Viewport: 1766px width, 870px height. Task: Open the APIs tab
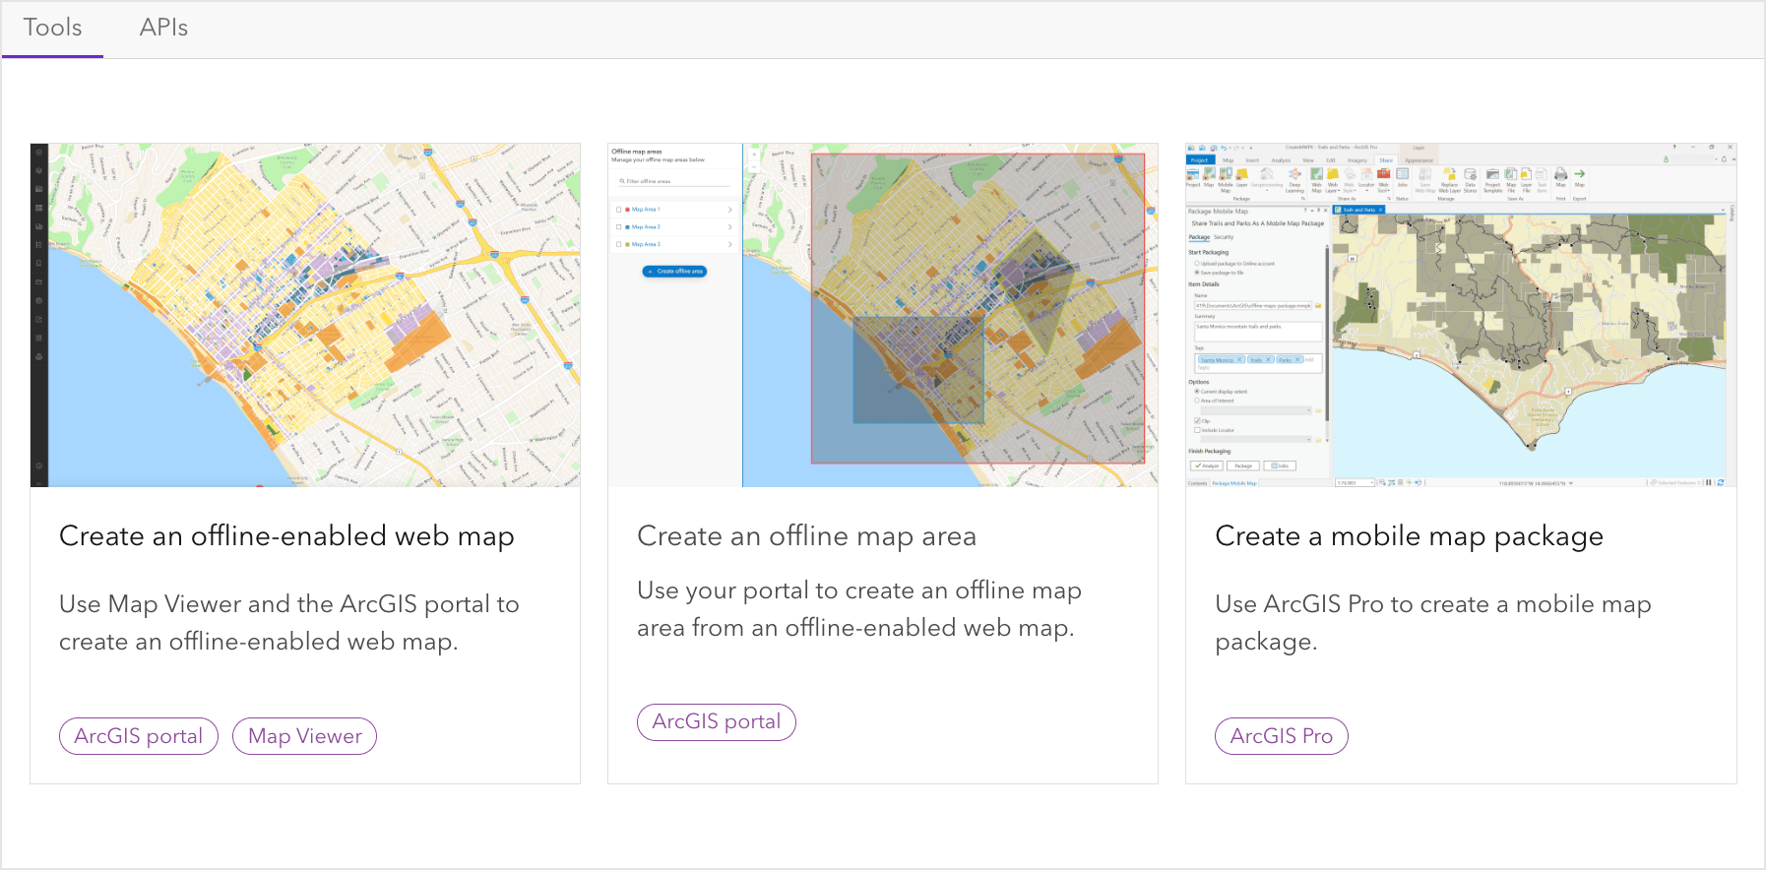[x=163, y=29]
